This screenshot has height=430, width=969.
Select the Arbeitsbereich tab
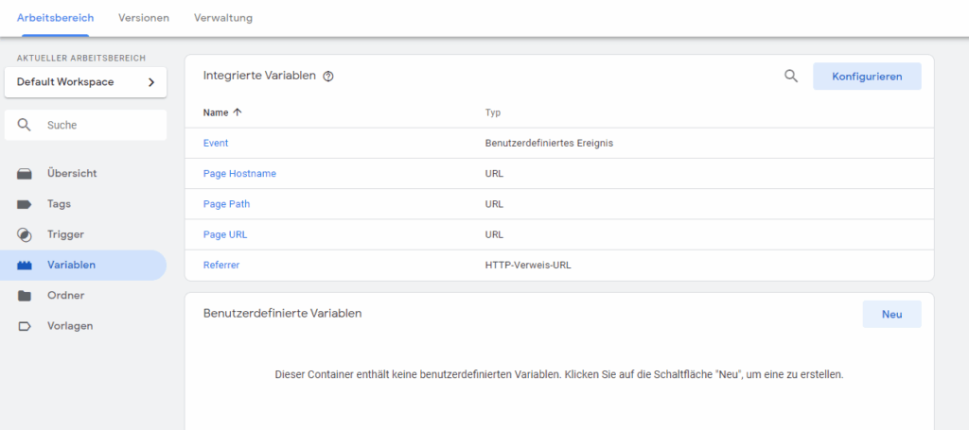click(x=55, y=18)
